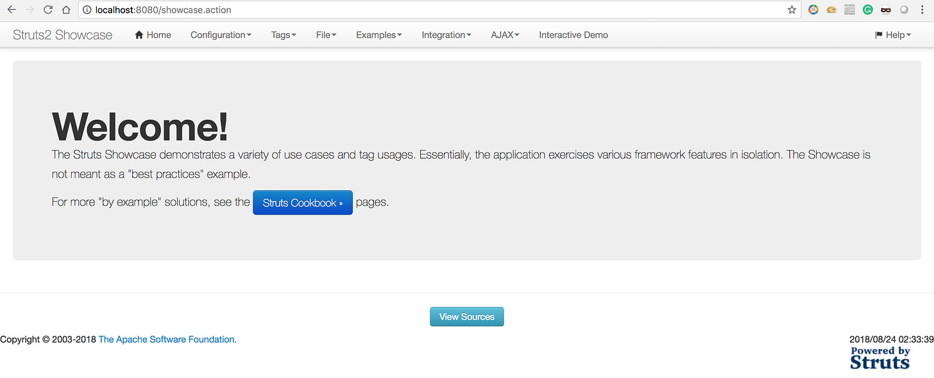This screenshot has width=934, height=378.
Task: Open the File dropdown menu
Action: click(x=326, y=35)
